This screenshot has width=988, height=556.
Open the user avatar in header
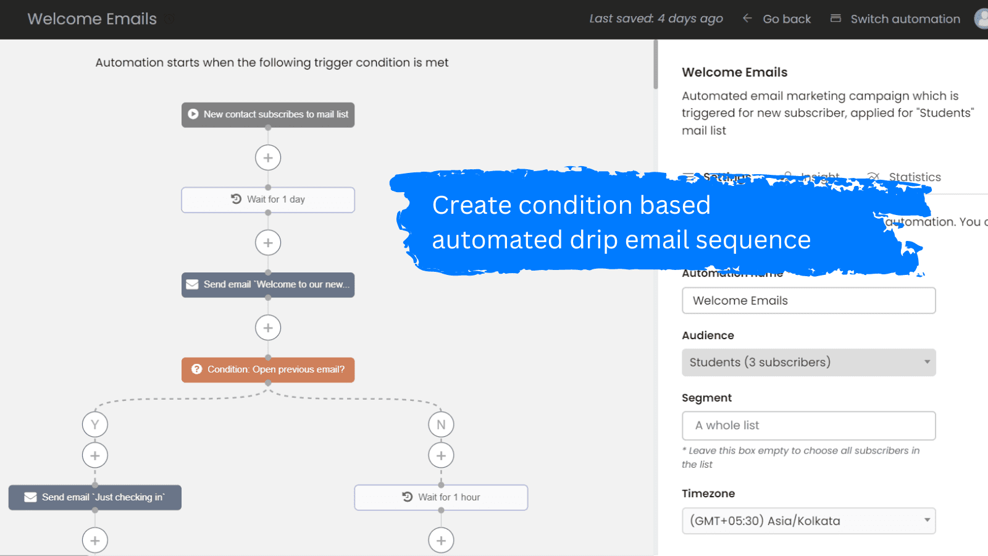981,19
